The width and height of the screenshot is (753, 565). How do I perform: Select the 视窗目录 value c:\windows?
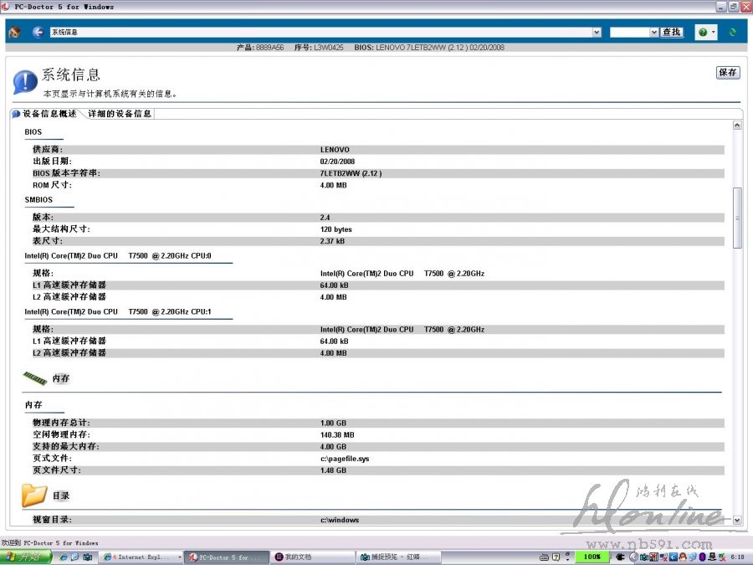coord(340,520)
